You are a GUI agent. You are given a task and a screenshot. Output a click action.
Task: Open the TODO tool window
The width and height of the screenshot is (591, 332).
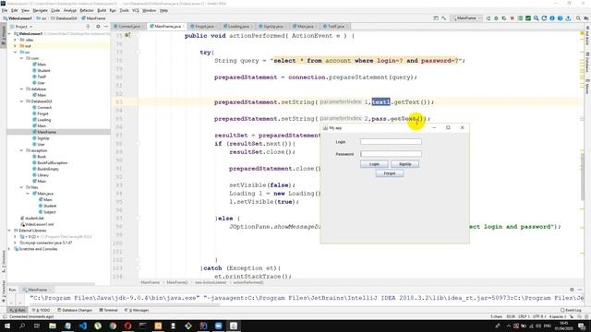(41, 310)
